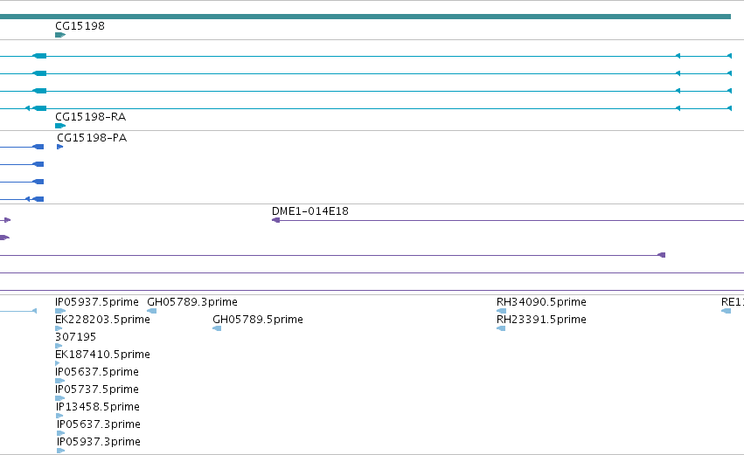Click the CG15198 gene arrow glyph
Image resolution: width=744 pixels, height=455 pixels.
pyautogui.click(x=60, y=35)
